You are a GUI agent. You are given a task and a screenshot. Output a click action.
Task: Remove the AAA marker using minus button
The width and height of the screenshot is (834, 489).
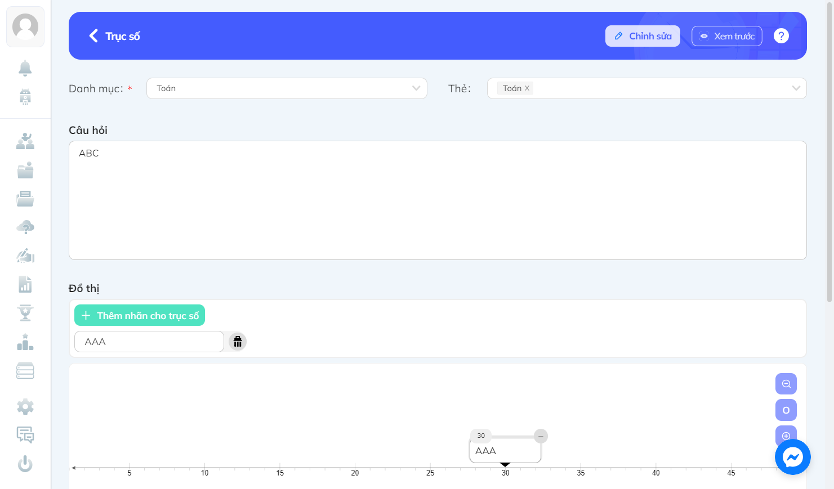tap(541, 436)
